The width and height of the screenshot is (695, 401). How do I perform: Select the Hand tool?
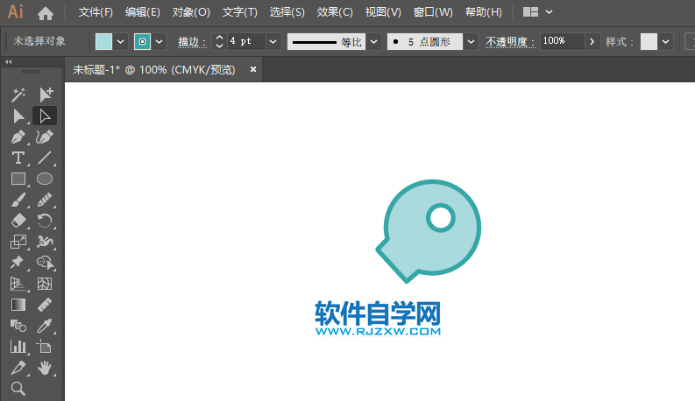45,368
